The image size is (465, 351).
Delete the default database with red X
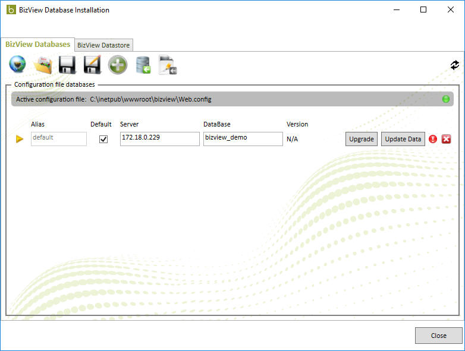447,139
